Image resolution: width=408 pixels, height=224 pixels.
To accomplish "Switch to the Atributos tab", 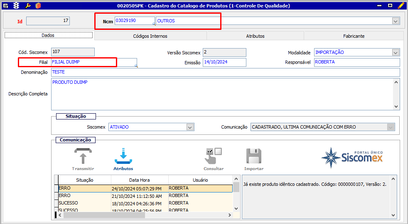I will 255,36.
